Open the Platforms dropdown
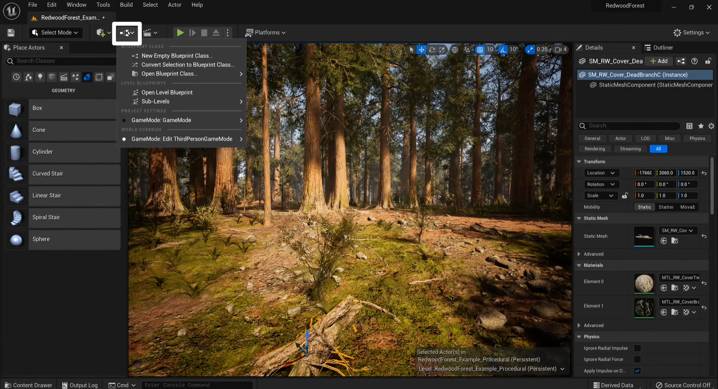The image size is (718, 389). [x=265, y=33]
